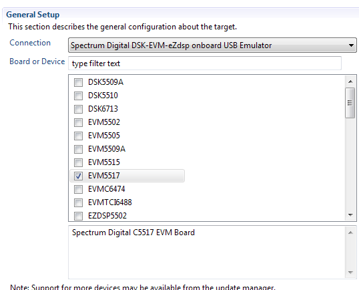The image size is (359, 290).
Task: Click the device list scrollbar thumb
Action: click(350, 103)
